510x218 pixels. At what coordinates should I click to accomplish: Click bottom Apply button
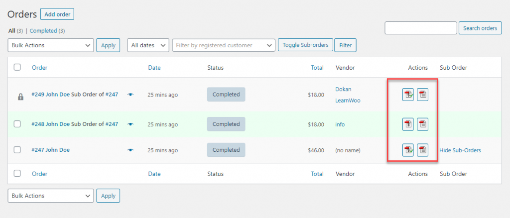[x=108, y=196]
